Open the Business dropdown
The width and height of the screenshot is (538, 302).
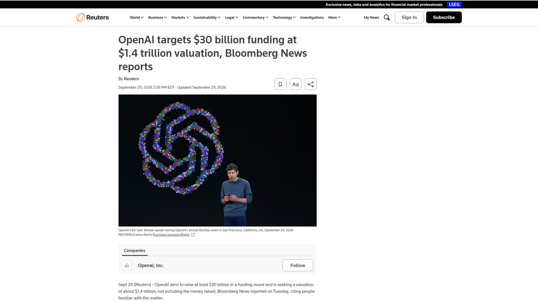click(157, 17)
